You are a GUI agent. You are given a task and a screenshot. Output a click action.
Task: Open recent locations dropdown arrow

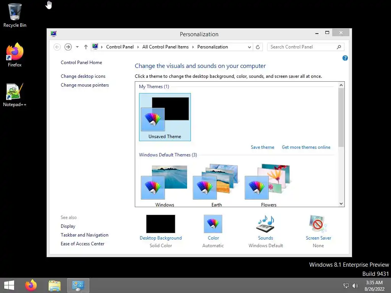point(77,47)
